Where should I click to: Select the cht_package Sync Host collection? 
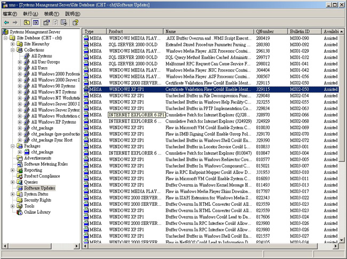52,140
